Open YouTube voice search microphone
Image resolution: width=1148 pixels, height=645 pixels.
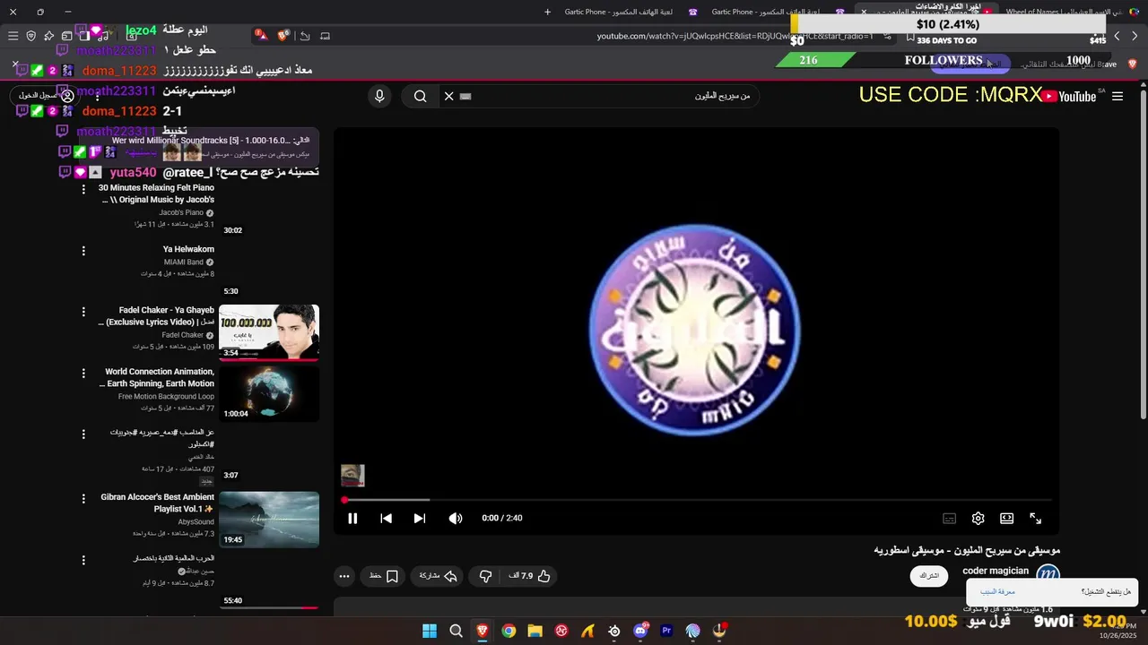tap(379, 96)
